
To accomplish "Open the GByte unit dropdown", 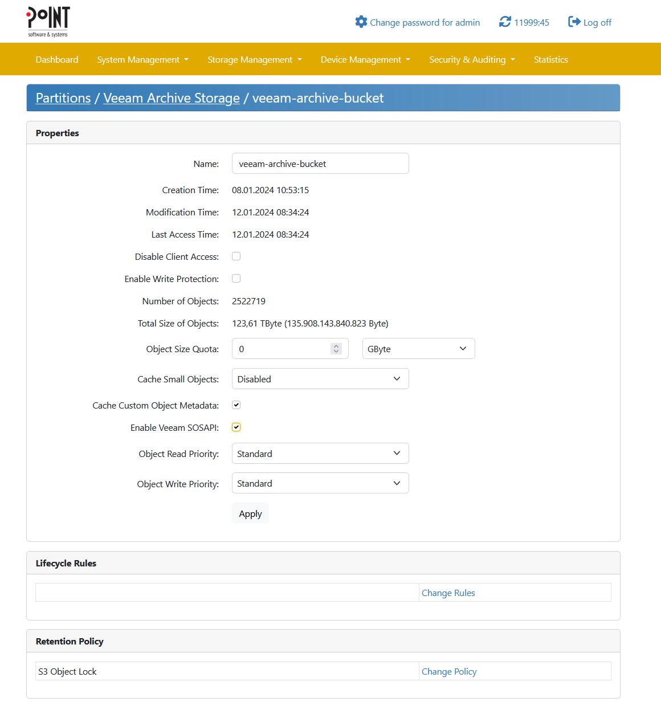I will click(x=418, y=349).
